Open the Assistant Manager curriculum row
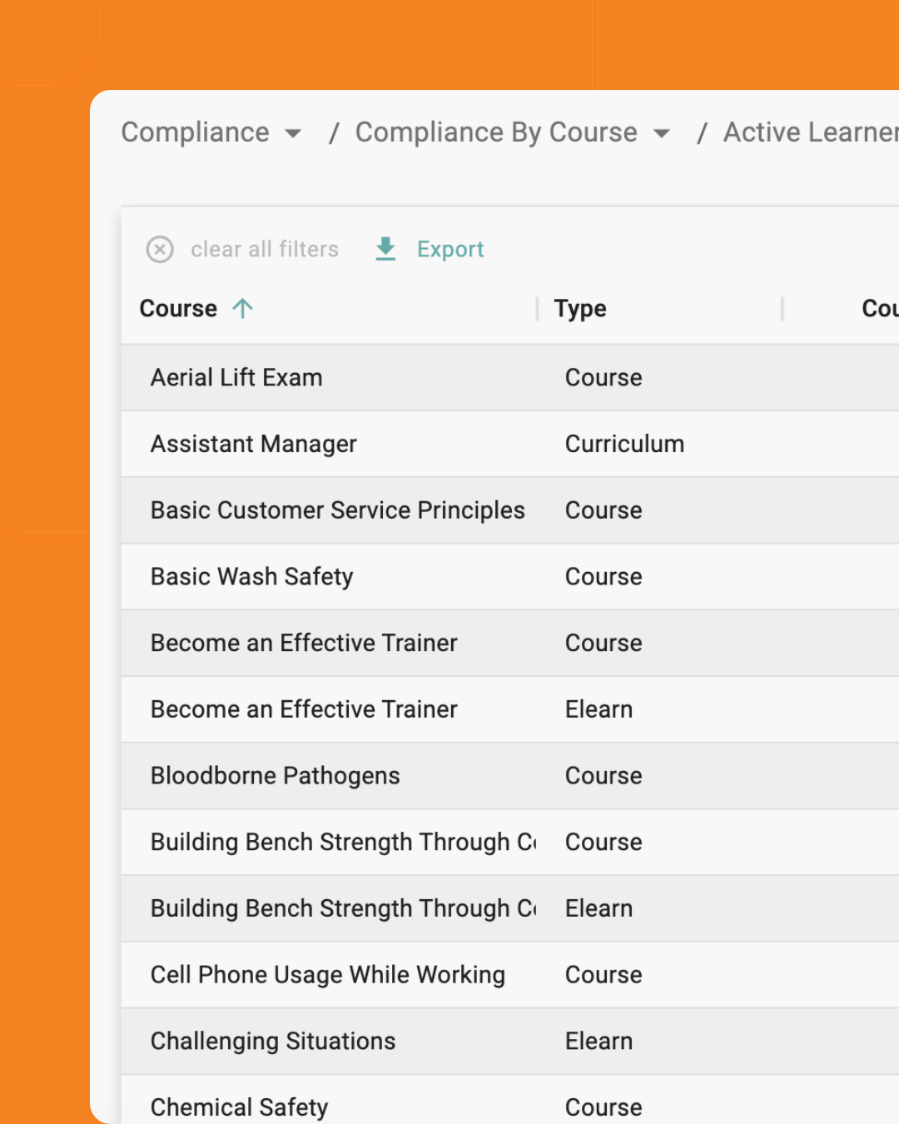 click(x=254, y=445)
